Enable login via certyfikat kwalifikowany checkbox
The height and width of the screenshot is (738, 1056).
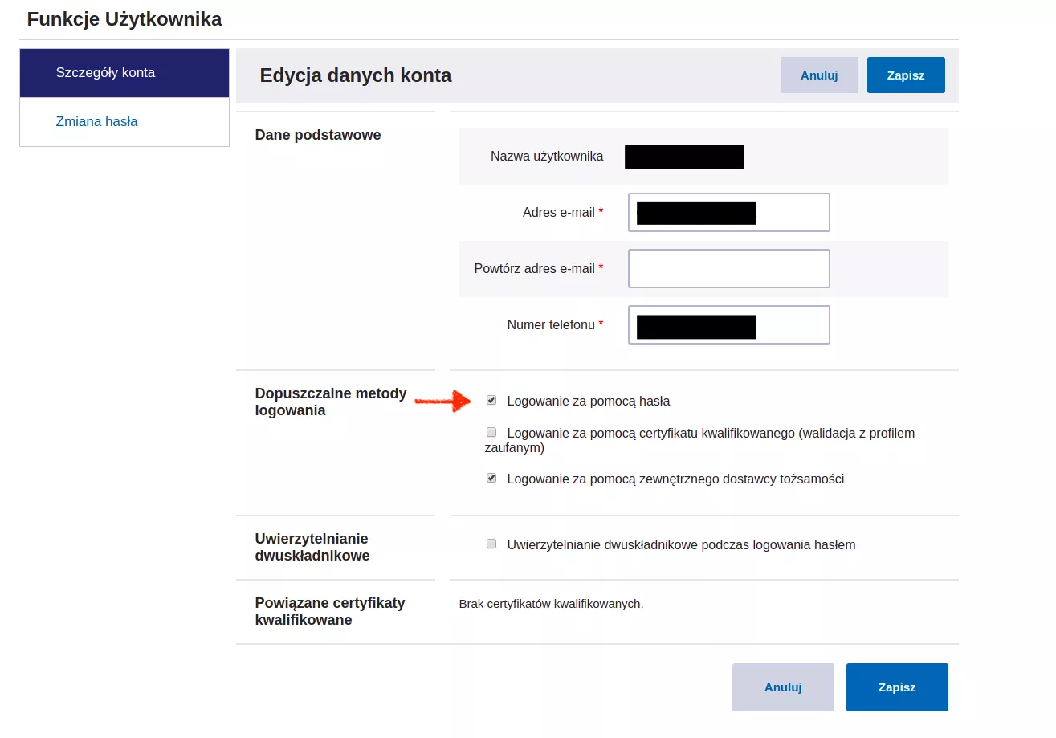click(491, 432)
